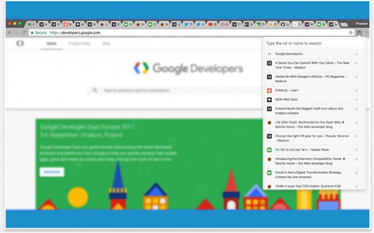The image size is (374, 233).
Task: Switch to the GitHub browser tab
Action: tap(284, 25)
